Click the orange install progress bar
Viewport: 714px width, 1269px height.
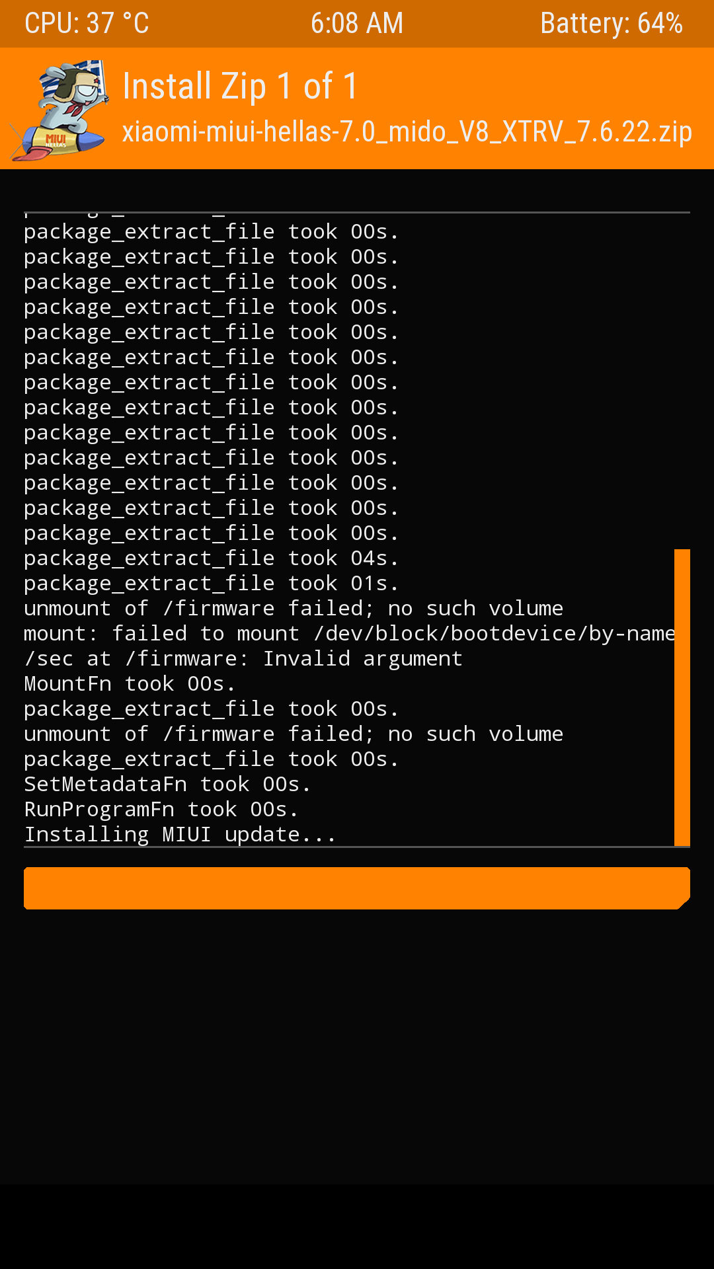tap(356, 888)
